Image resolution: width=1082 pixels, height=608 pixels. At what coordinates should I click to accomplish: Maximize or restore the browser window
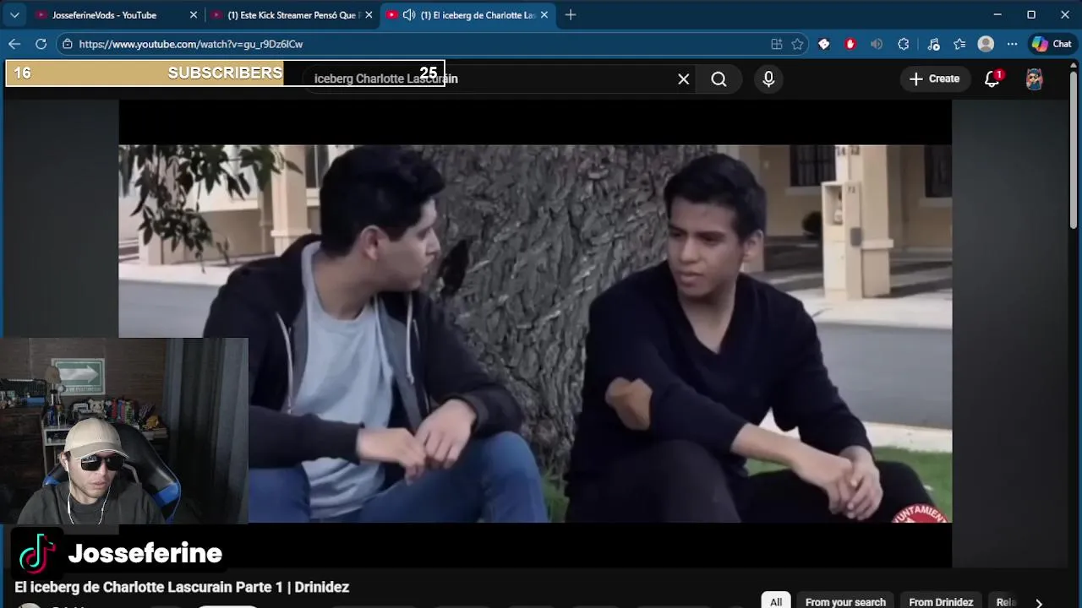click(1031, 14)
